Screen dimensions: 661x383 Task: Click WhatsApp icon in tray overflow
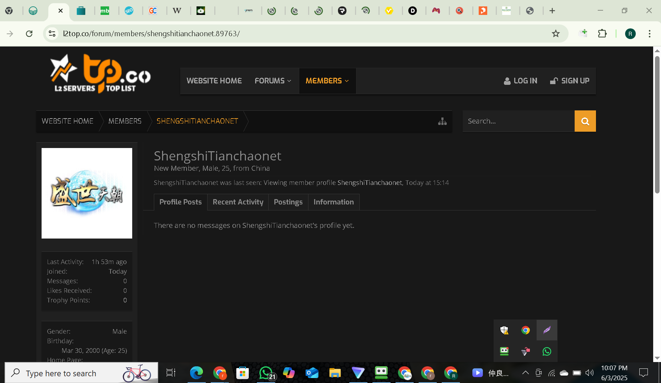547,351
